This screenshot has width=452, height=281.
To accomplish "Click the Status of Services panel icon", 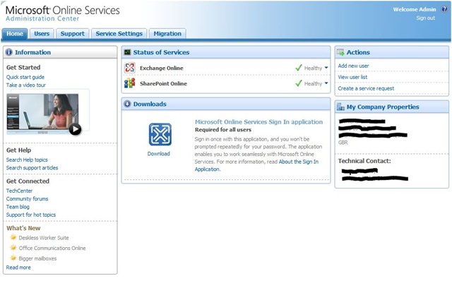I will pos(127,52).
